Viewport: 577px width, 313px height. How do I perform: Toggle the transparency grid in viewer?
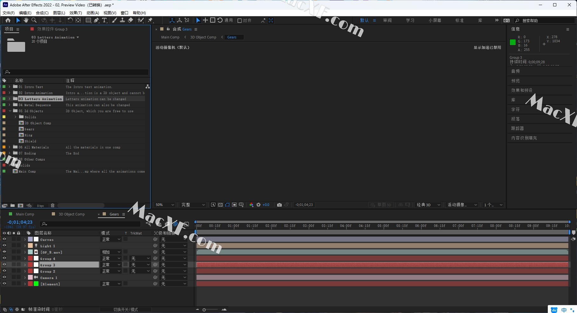(220, 205)
